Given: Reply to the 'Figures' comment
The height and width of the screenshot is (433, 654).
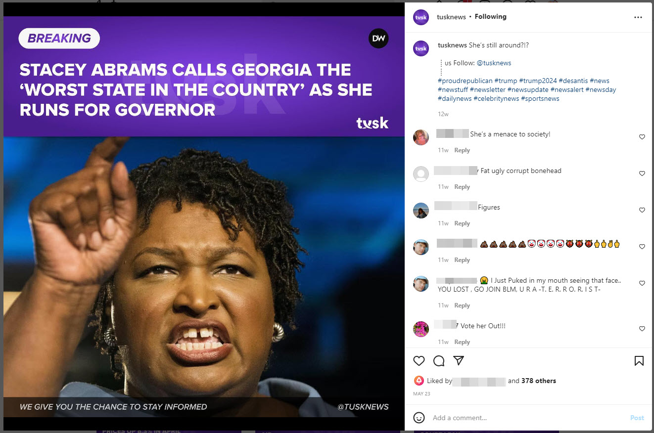Looking at the screenshot, I should [x=462, y=223].
